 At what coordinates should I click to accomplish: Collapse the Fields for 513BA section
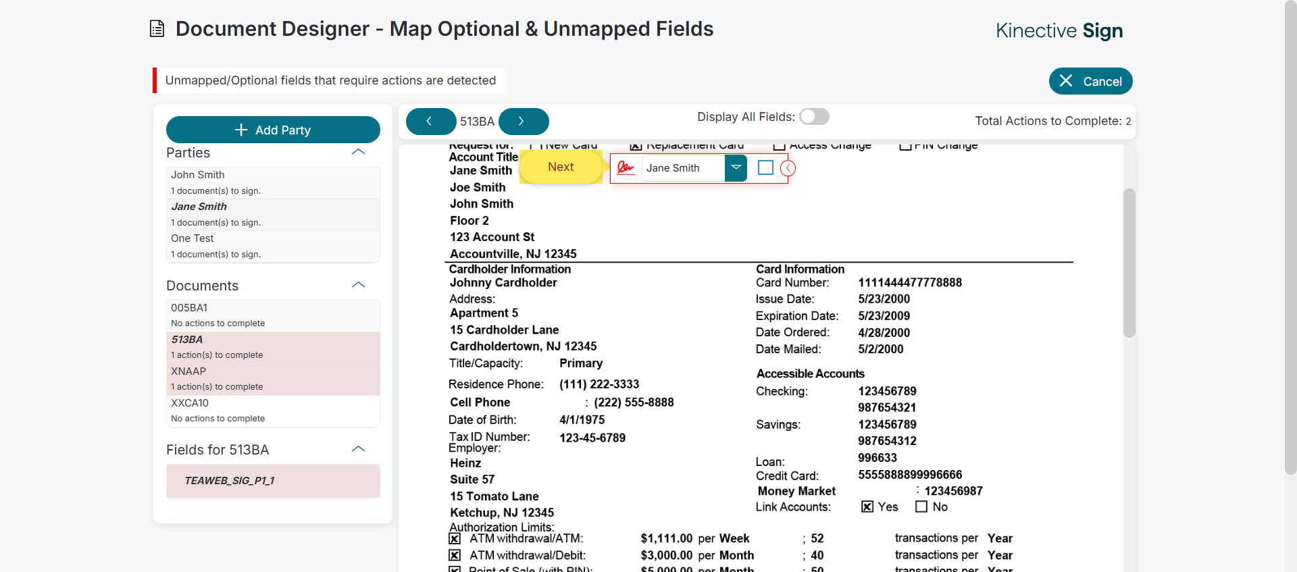click(358, 450)
